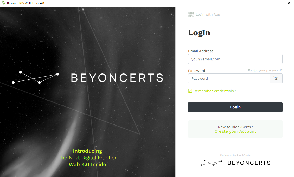294x177 pixels.
Task: Click the green checkmark inside the checkbox
Action: 190,91
